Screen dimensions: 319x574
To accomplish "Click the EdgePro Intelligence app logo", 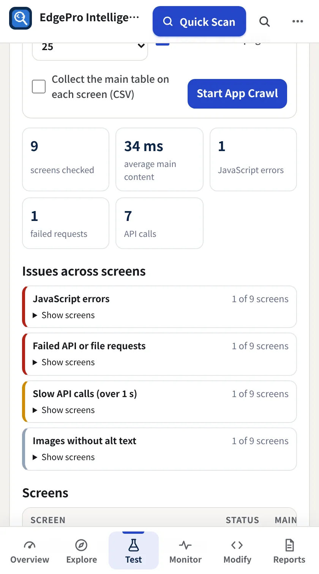I will tap(21, 18).
